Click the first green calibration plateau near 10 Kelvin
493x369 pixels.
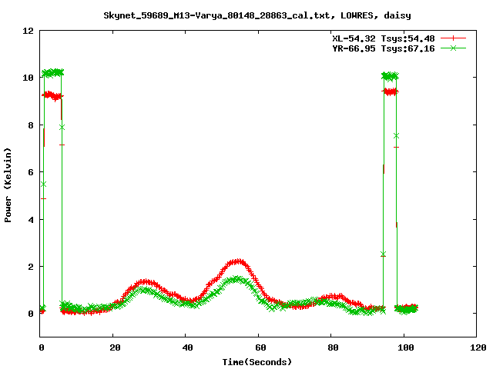coord(53,73)
